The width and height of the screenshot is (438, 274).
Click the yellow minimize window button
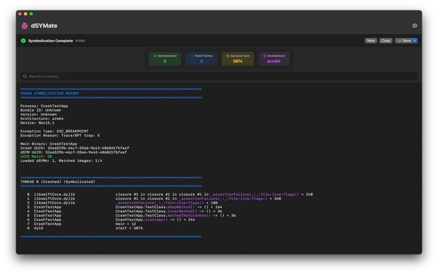coord(26,14)
